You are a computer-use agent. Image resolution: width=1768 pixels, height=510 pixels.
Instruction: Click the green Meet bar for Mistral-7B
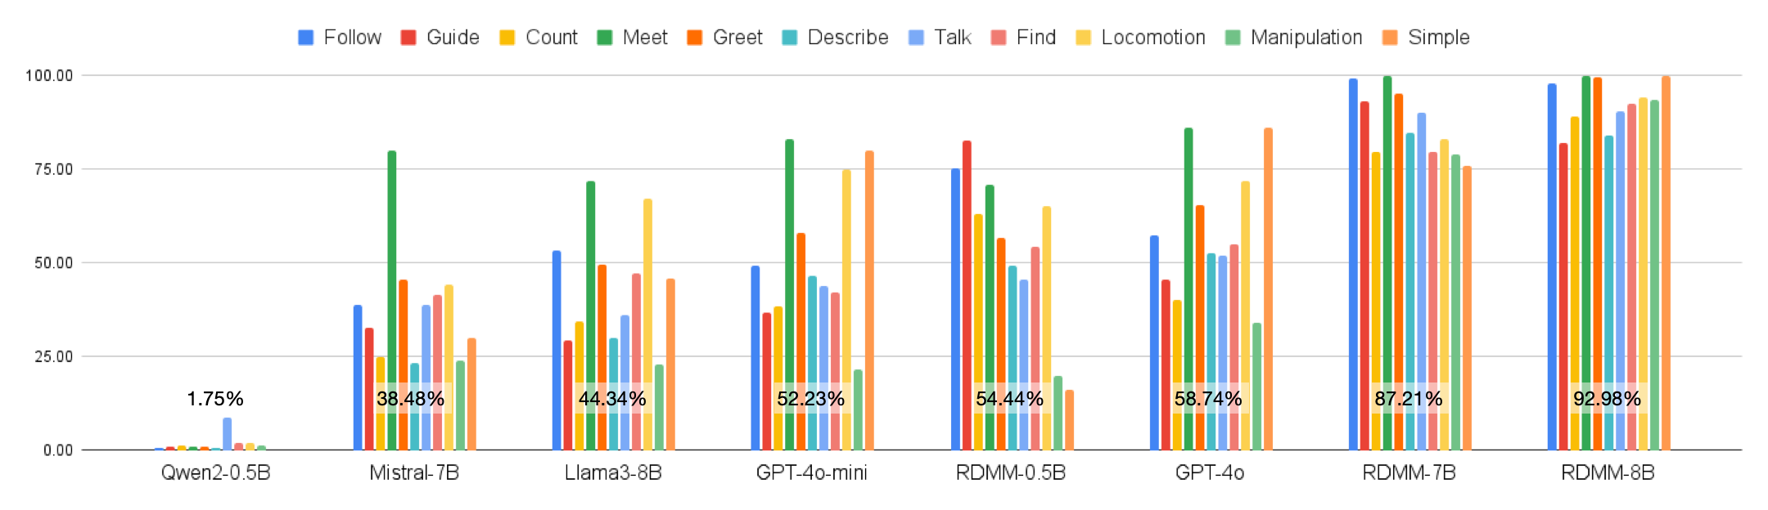[x=392, y=301]
